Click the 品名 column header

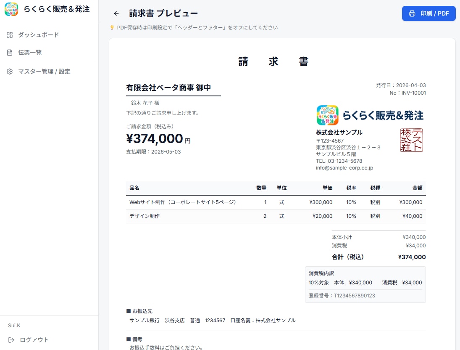pyautogui.click(x=134, y=188)
